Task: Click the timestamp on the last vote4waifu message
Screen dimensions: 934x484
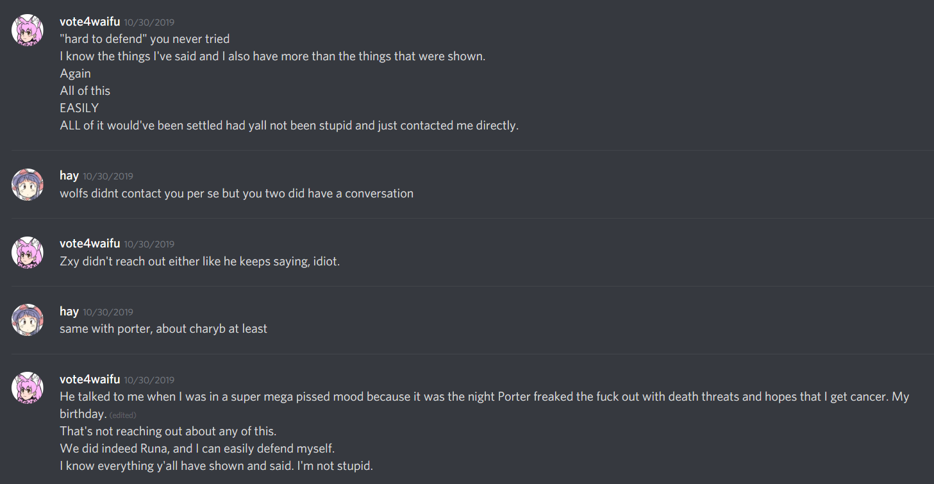Action: 149,380
